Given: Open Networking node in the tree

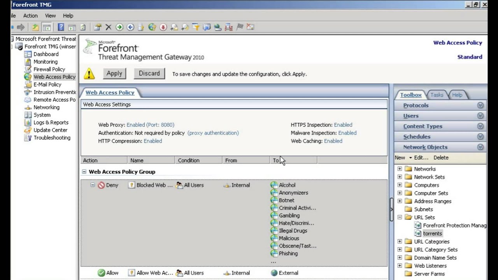Looking at the screenshot, I should [46, 107].
